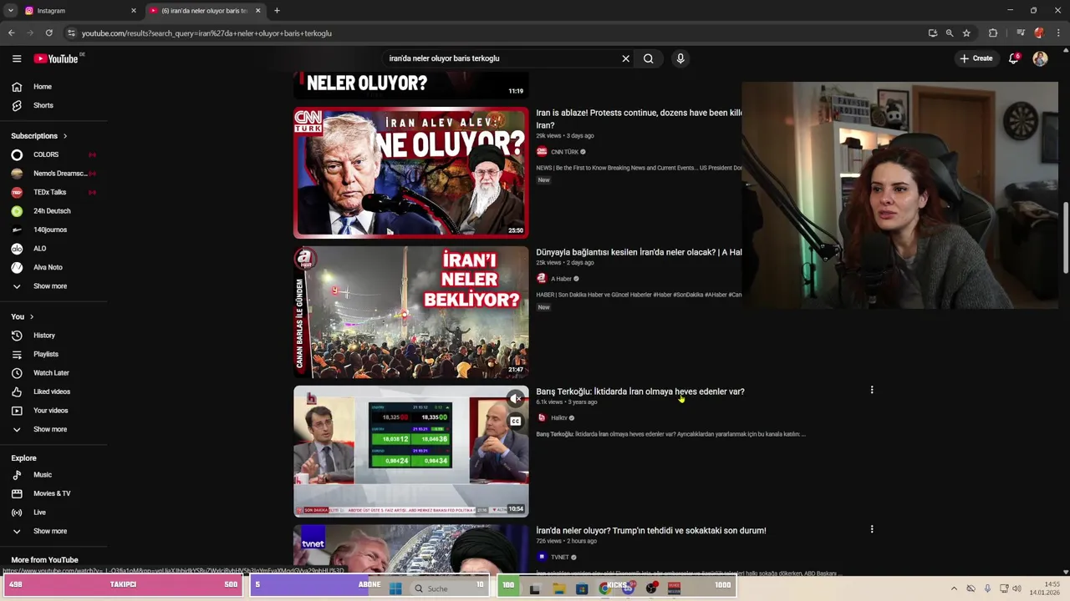Open the YouTube hamburger guide menu

click(17, 58)
